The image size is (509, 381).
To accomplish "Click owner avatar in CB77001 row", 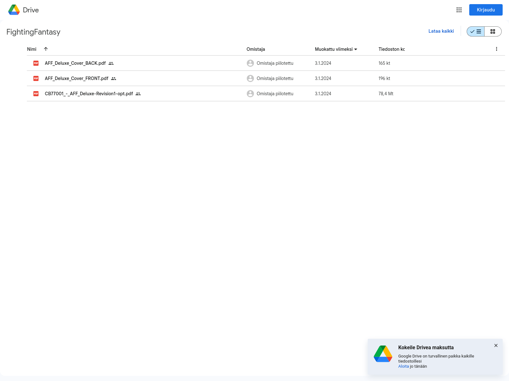I will (250, 94).
